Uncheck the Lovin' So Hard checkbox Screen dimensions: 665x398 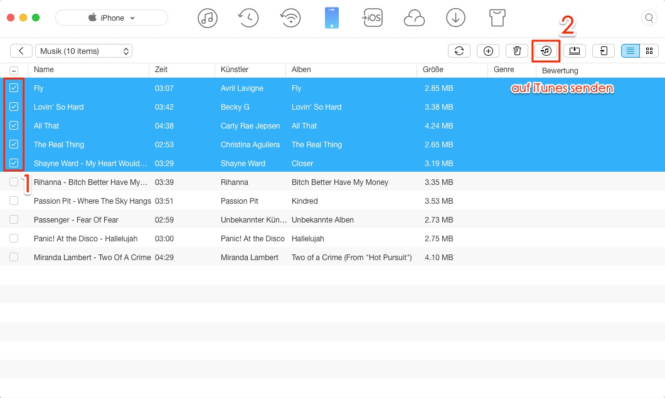coord(14,107)
